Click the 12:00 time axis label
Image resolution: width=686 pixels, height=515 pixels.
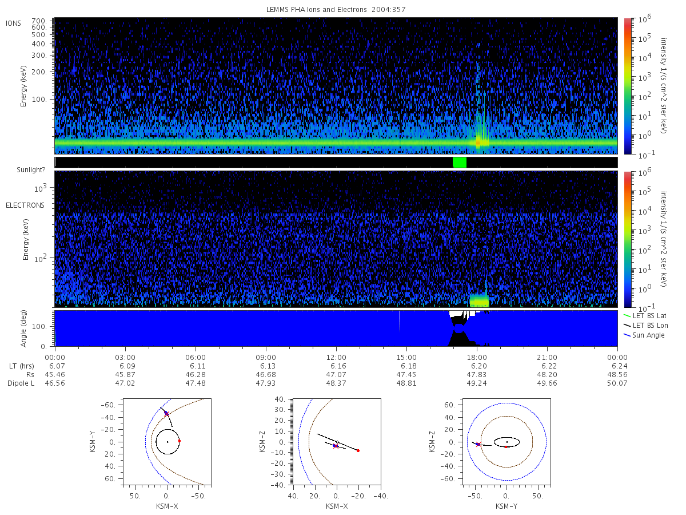click(336, 356)
